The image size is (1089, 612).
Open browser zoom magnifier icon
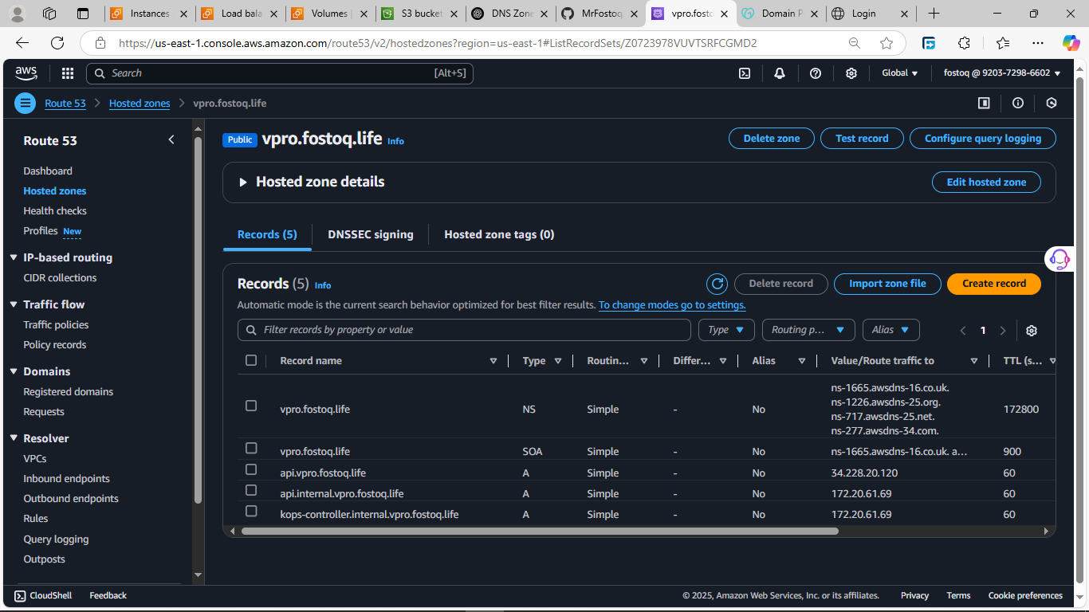tap(855, 43)
